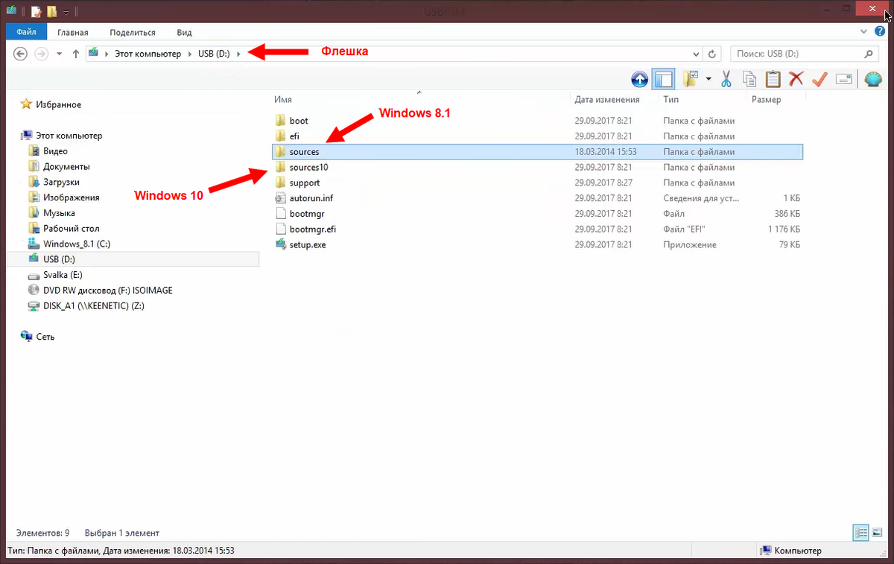Select the bootmgr file

coord(306,214)
